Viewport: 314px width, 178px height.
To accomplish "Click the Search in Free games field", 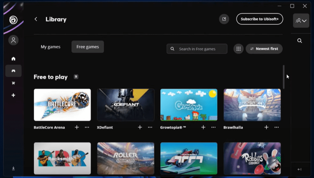I will [201, 49].
